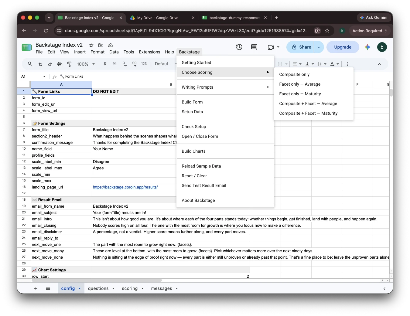Reload the browser page
Screen dimensions: 410x316
46,31
